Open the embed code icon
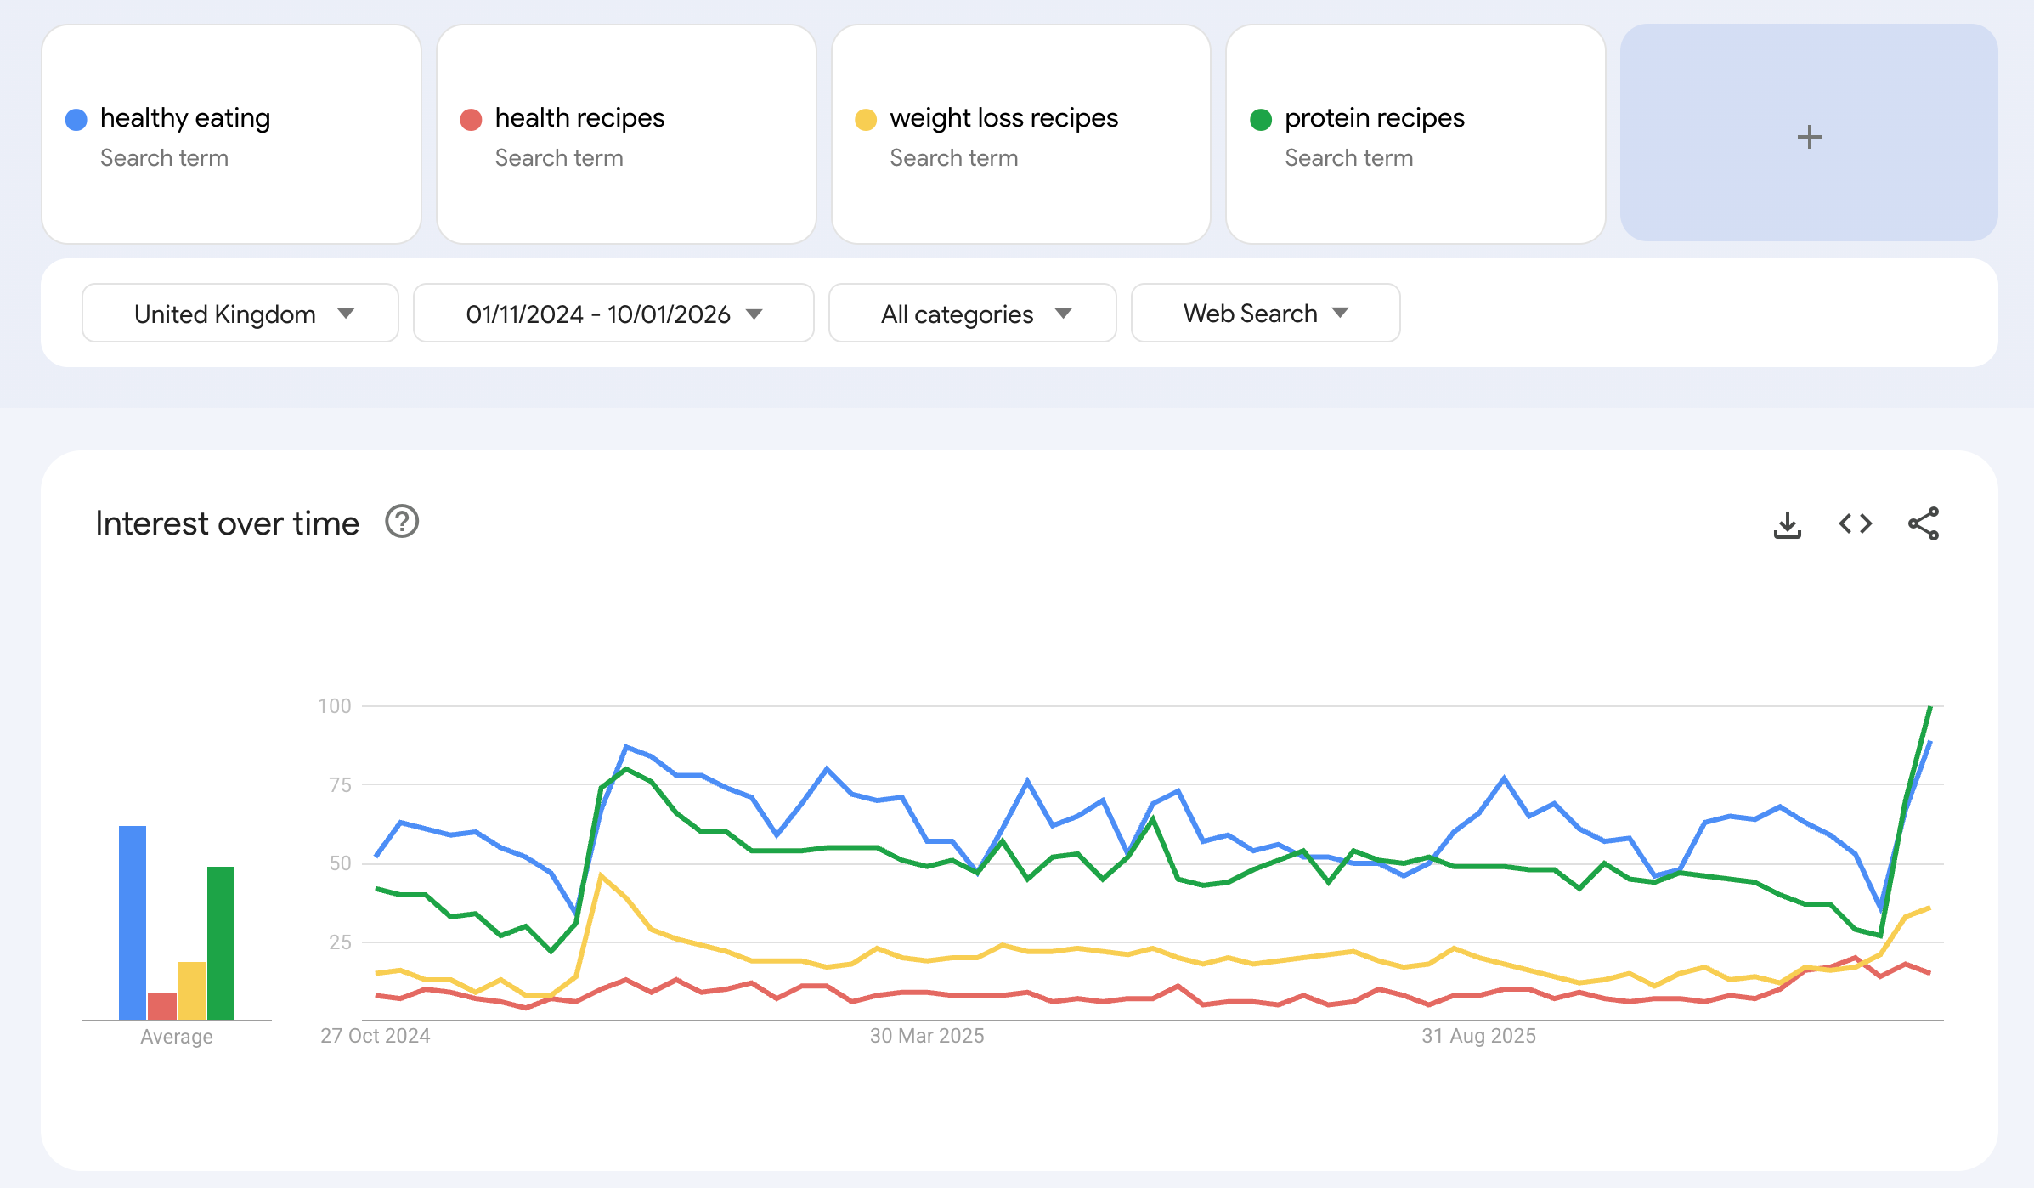Viewport: 2034px width, 1188px height. click(x=1855, y=524)
